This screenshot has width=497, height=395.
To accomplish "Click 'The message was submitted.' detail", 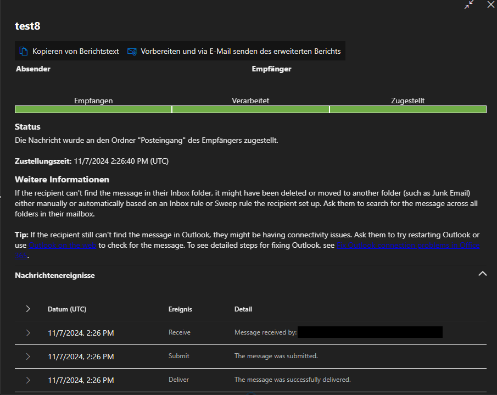I will click(x=276, y=356).
